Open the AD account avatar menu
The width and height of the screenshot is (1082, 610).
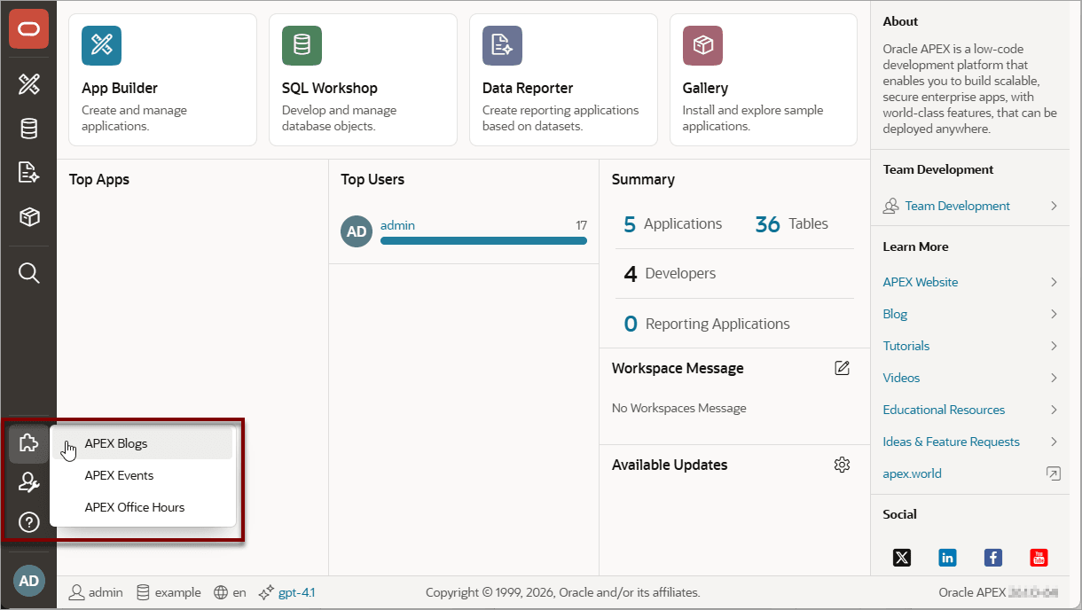tap(28, 581)
